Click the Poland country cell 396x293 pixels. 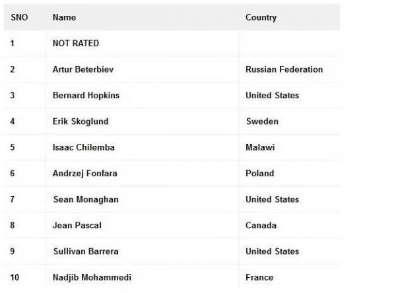click(x=260, y=174)
